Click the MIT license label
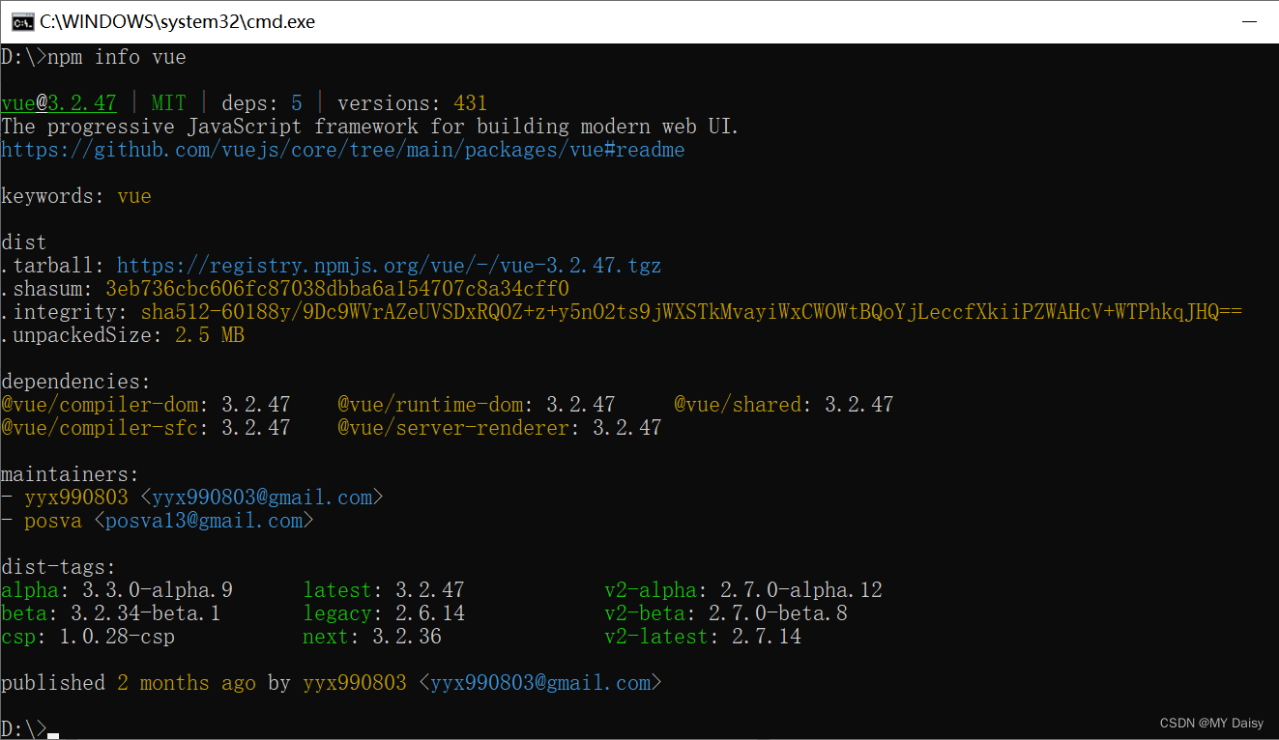Screen dimensions: 1279x740 pyautogui.click(x=169, y=103)
